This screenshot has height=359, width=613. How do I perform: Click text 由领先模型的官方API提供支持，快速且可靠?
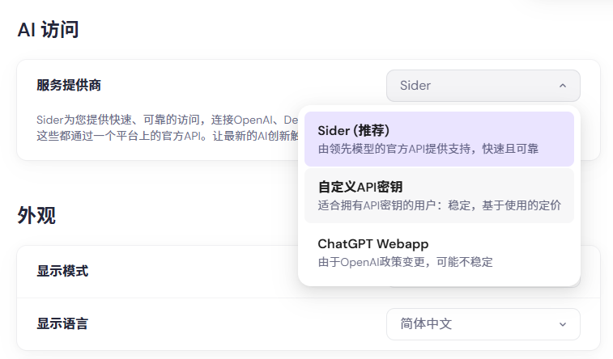point(428,149)
